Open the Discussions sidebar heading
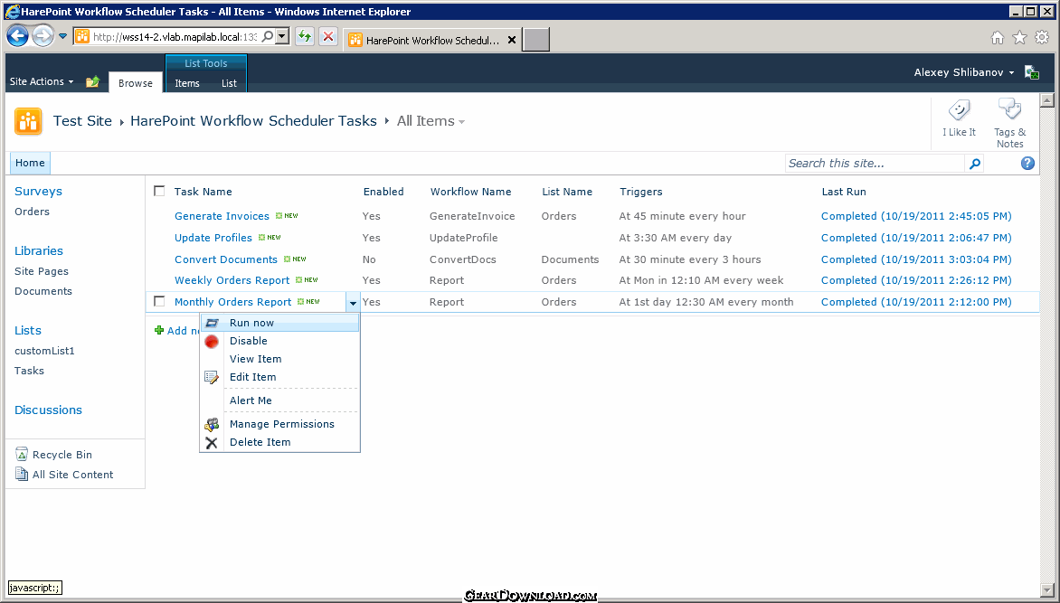The width and height of the screenshot is (1060, 603). (x=48, y=410)
